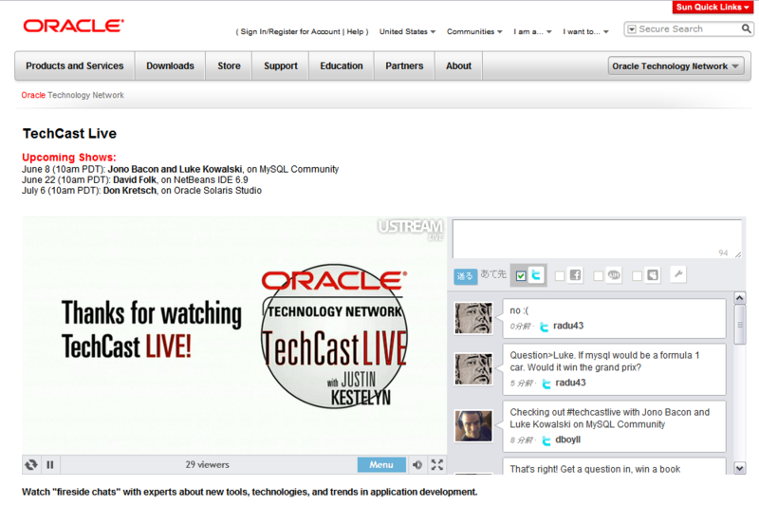
Task: Open dboyll username link
Action: coord(567,440)
